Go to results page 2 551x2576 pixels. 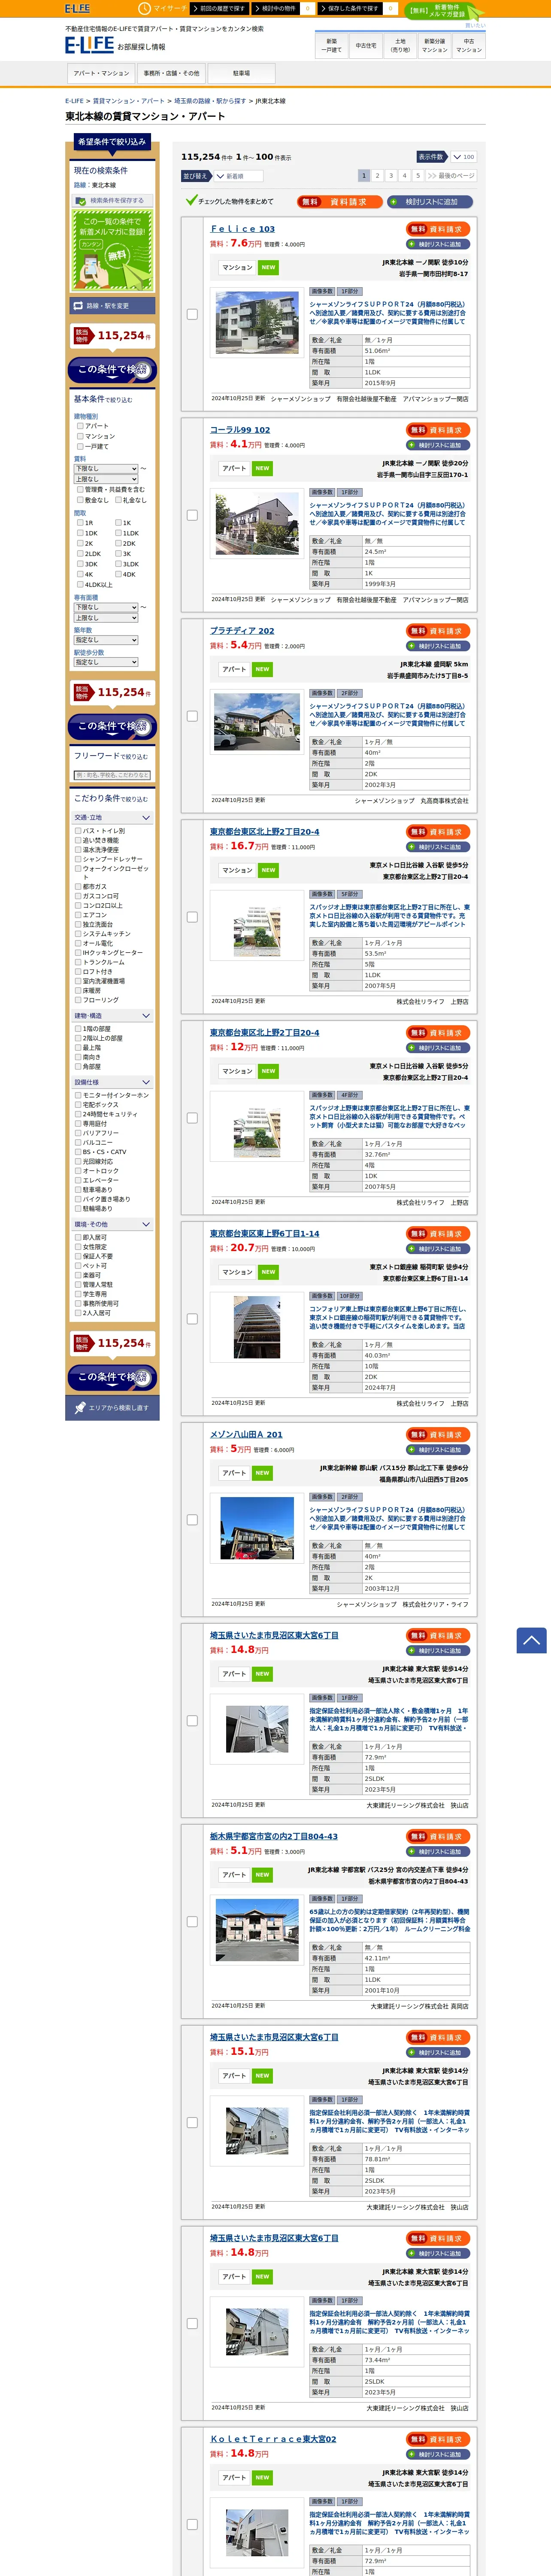click(x=378, y=176)
